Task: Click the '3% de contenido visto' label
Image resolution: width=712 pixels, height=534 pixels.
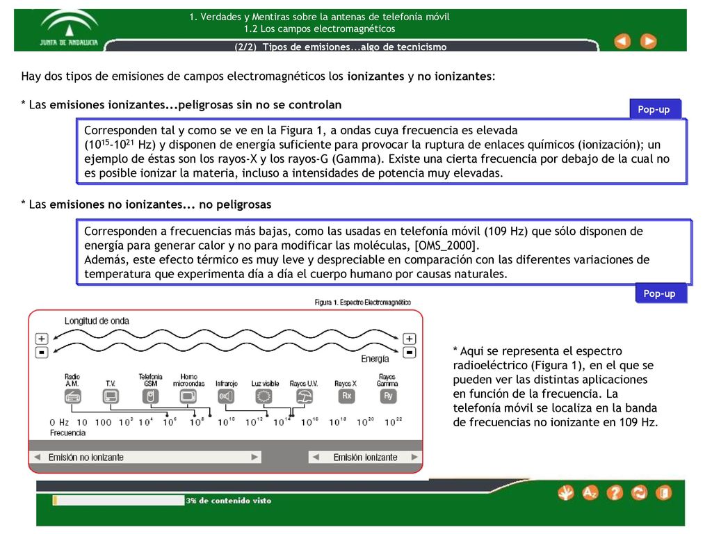Action: [x=228, y=501]
